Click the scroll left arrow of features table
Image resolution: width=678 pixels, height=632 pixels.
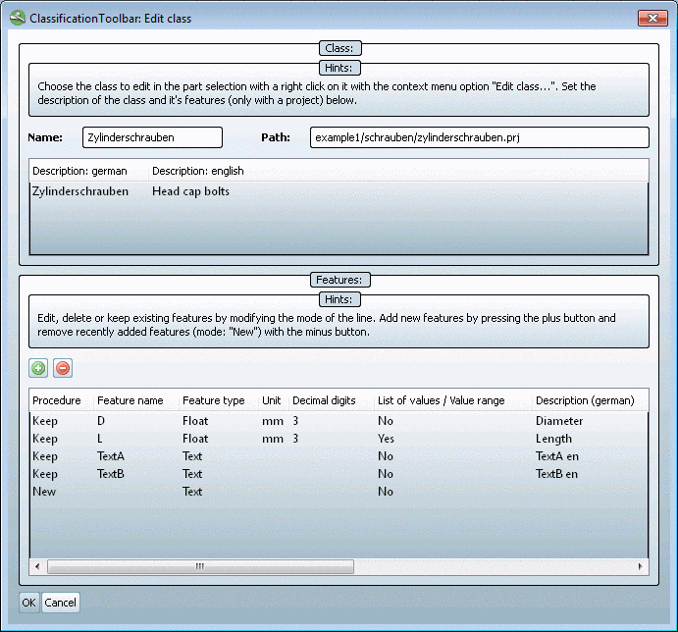[37, 566]
